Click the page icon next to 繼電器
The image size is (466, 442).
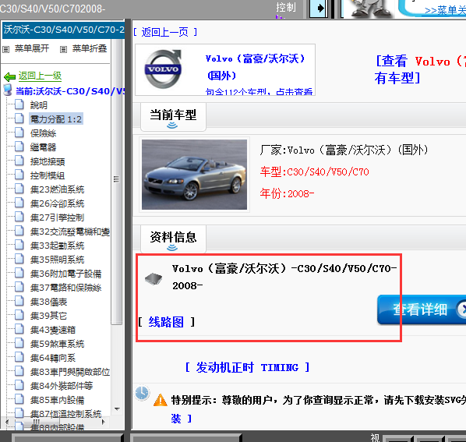[x=19, y=147]
